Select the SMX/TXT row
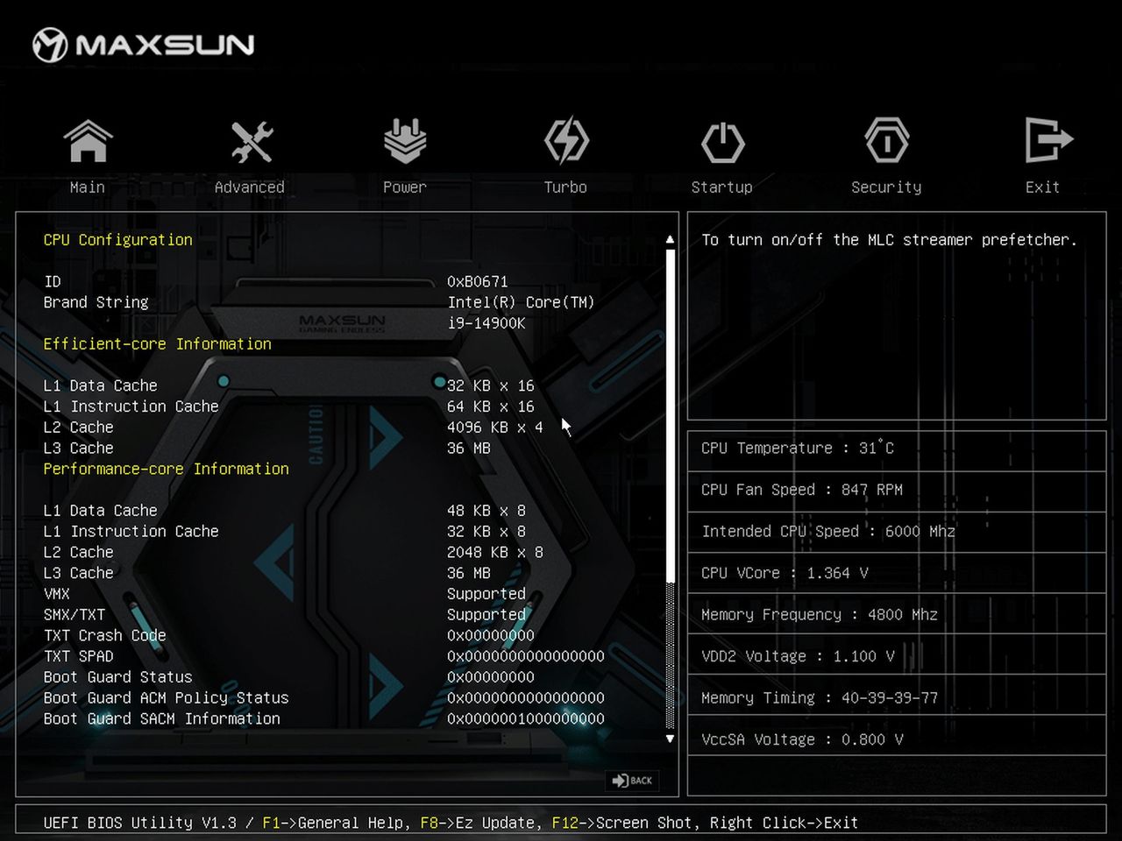Screen dimensions: 1122x841 [x=284, y=615]
